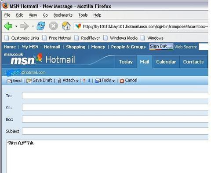Open the Back button history dropdown arrow
Screen dimensions: 211x173
coord(16,26)
